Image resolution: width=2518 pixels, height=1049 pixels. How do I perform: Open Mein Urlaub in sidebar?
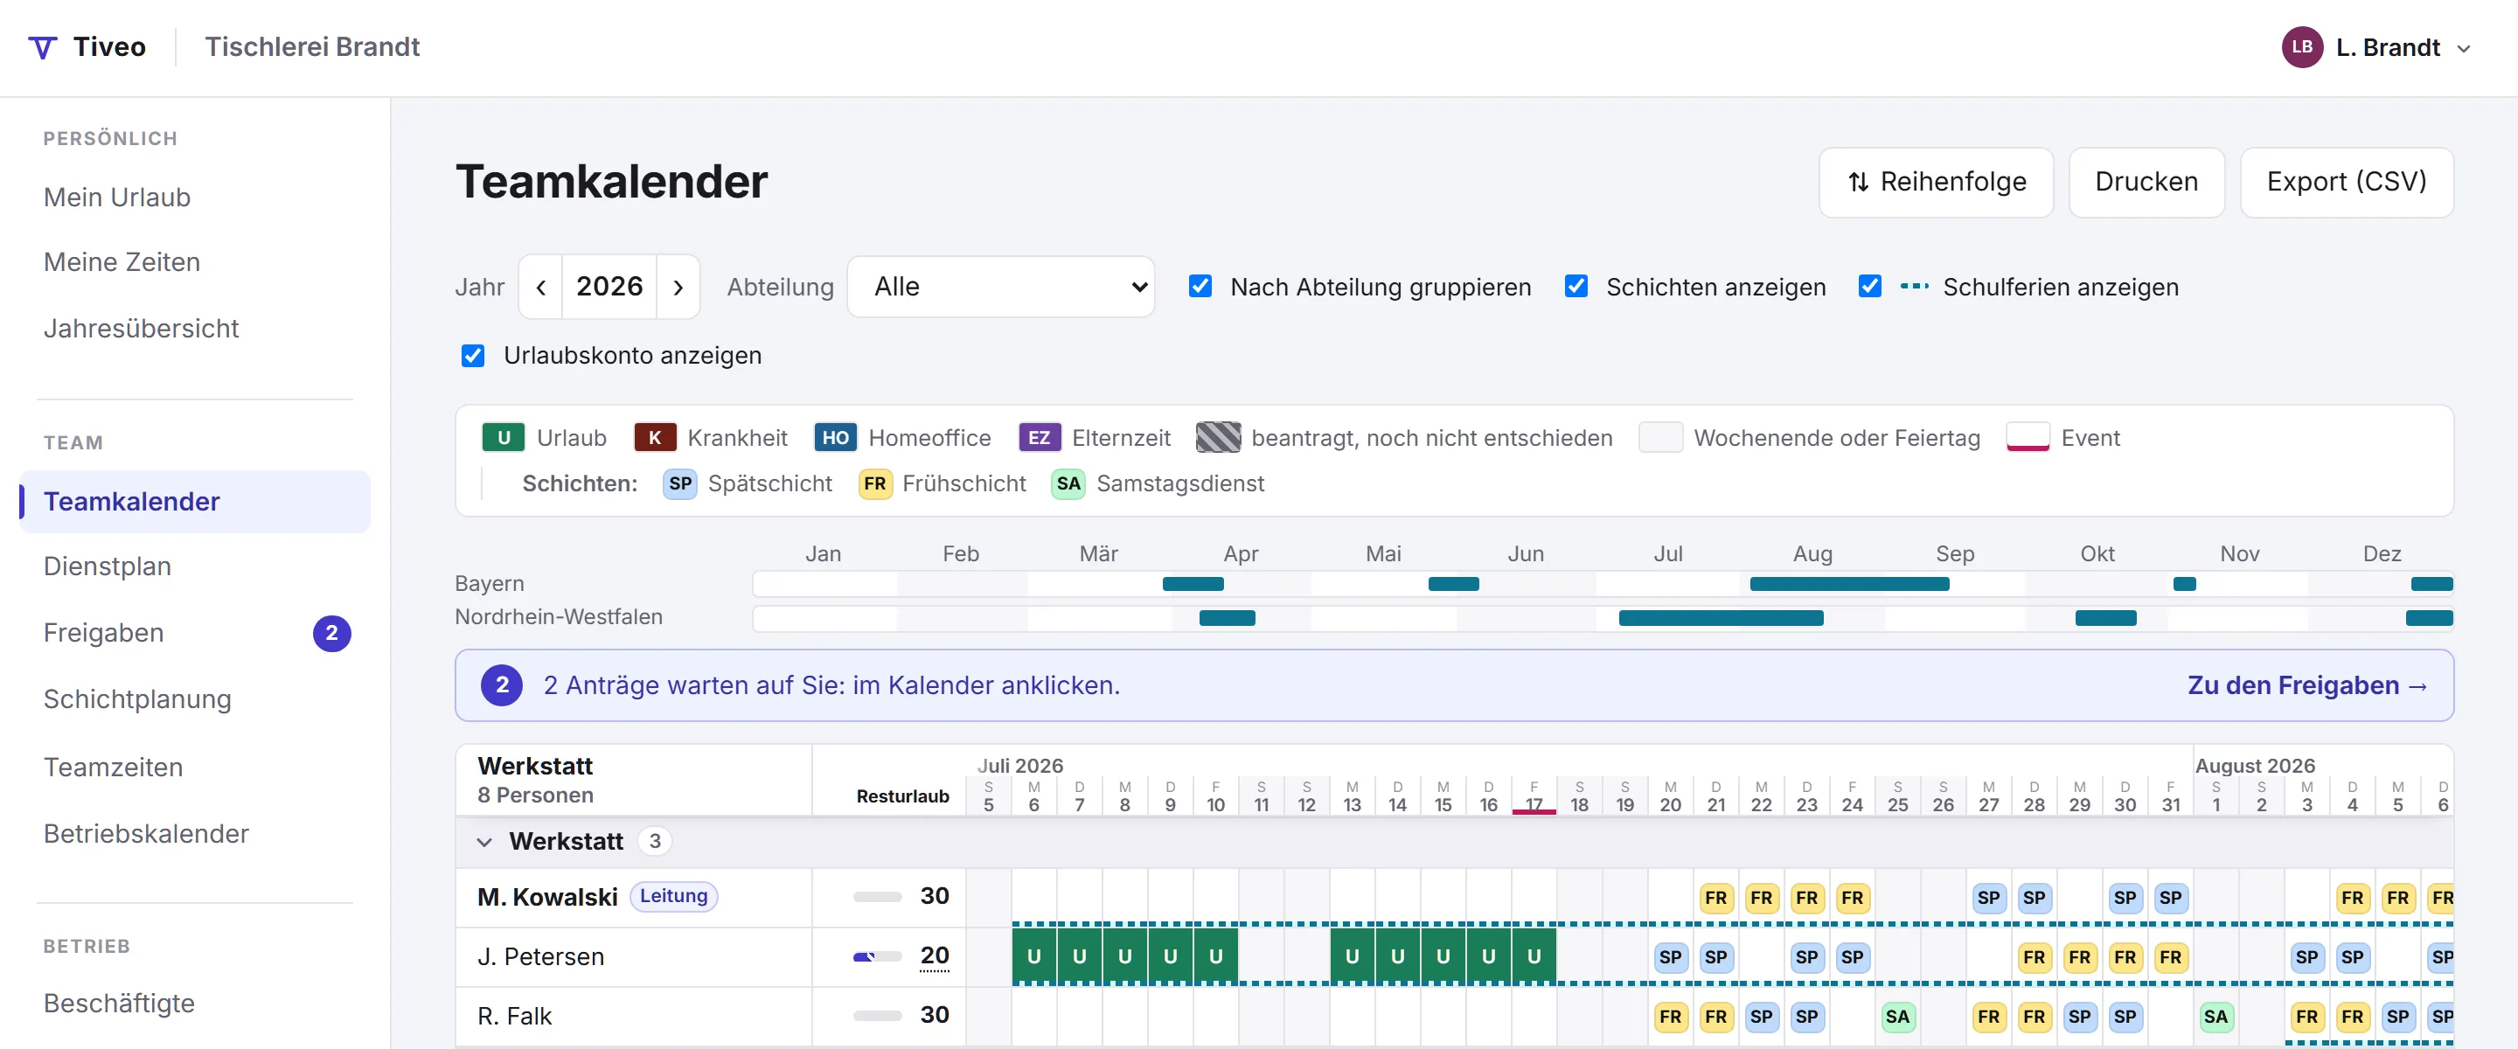pyautogui.click(x=117, y=198)
